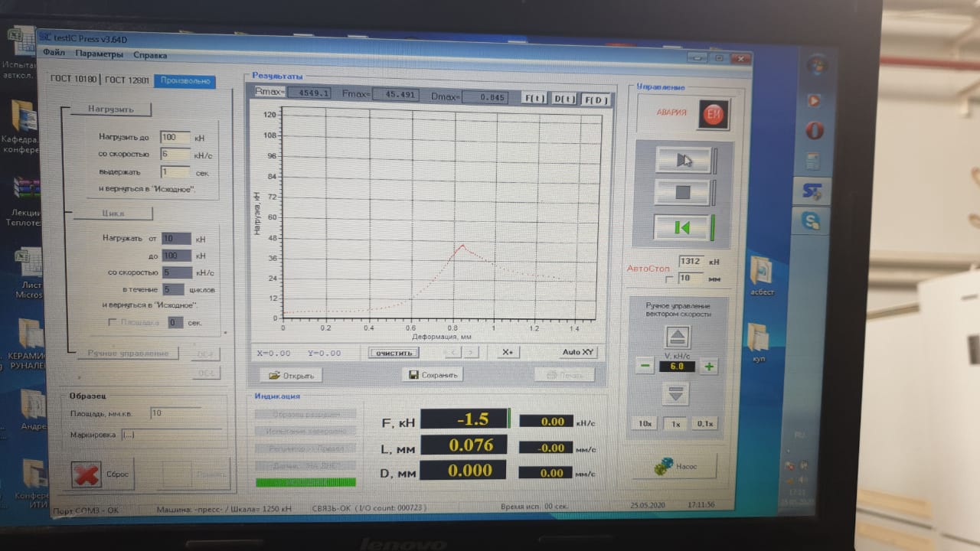980x551 pixels.
Task: Switch graph to D(t) view
Action: 564,99
